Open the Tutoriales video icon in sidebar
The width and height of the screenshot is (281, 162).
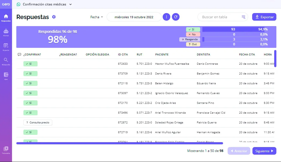[x=6, y=149]
